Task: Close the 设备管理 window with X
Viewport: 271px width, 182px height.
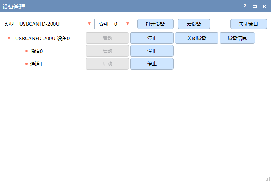Action: [264, 6]
